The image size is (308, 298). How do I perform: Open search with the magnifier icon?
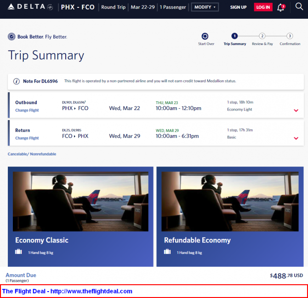(x=299, y=7)
